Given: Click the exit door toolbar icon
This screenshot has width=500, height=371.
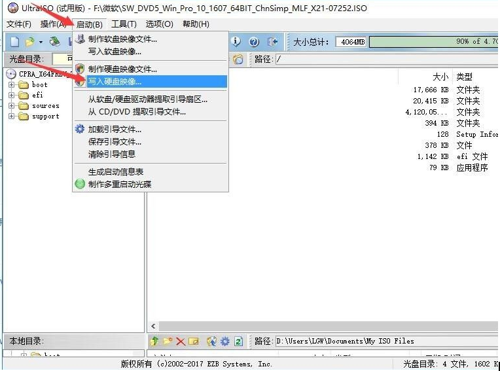Looking at the screenshot, I should point(272,42).
